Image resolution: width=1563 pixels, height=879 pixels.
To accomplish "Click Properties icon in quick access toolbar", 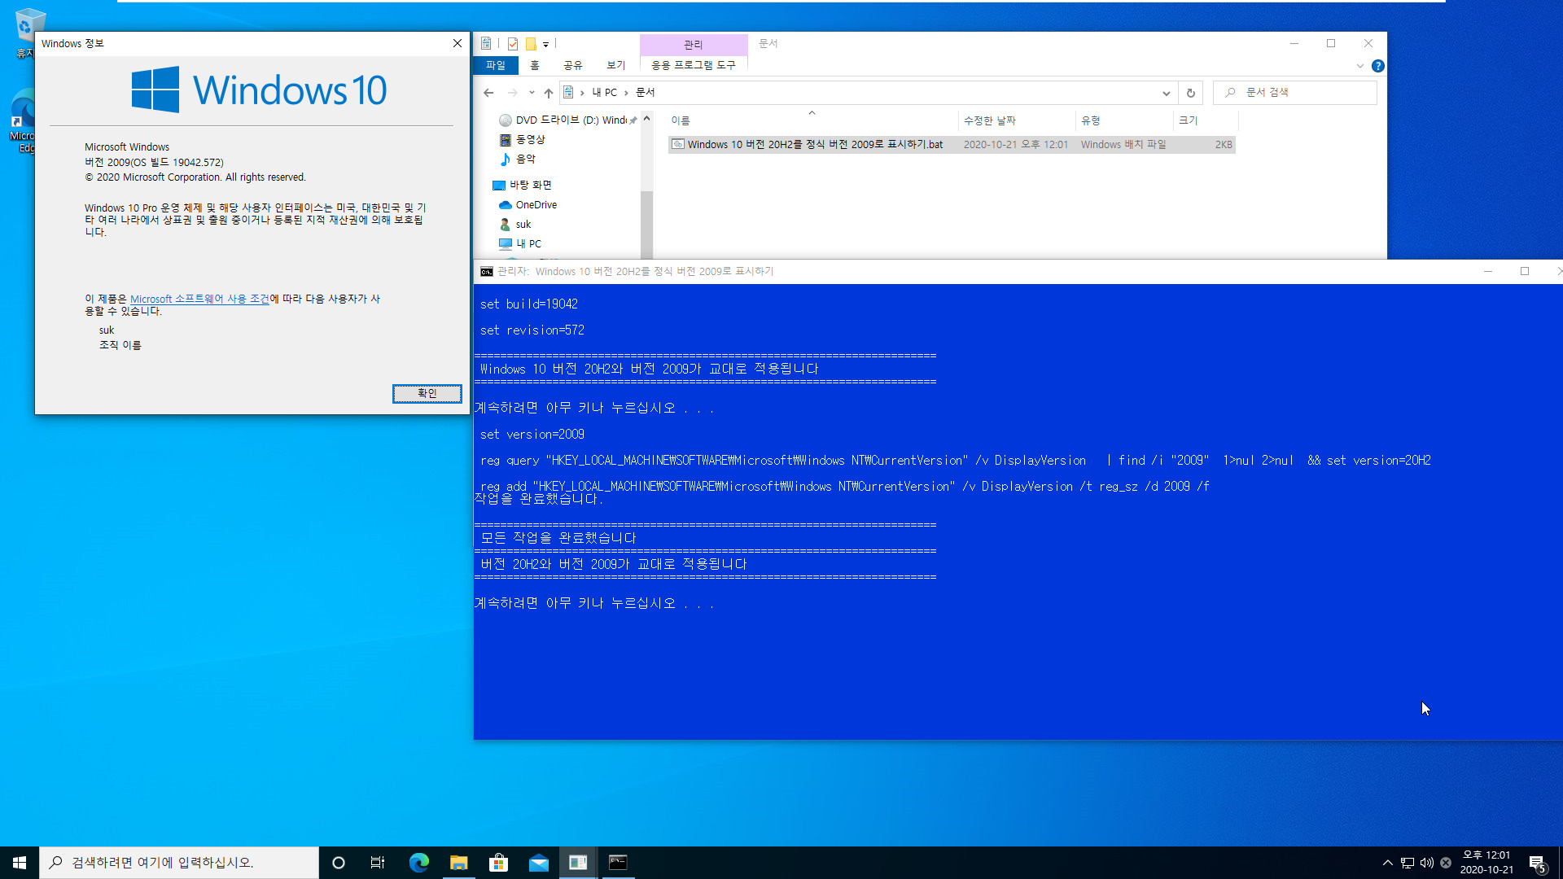I will pyautogui.click(x=513, y=44).
